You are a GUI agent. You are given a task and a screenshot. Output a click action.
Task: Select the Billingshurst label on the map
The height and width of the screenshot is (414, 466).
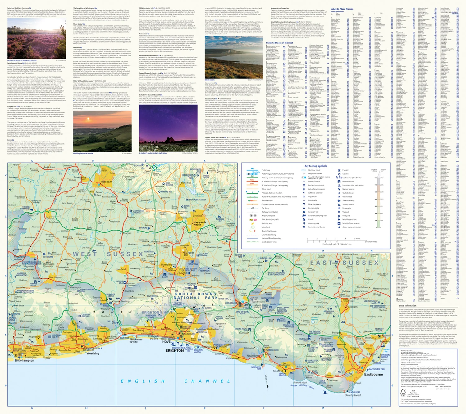pyautogui.click(x=56, y=209)
